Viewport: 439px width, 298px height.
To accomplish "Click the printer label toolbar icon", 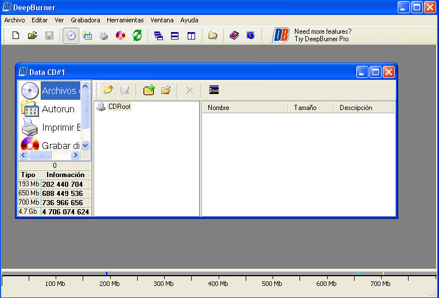I will 104,36.
